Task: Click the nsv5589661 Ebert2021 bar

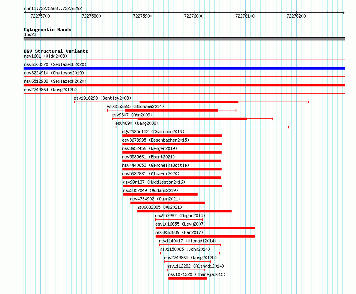Action: tap(172, 161)
